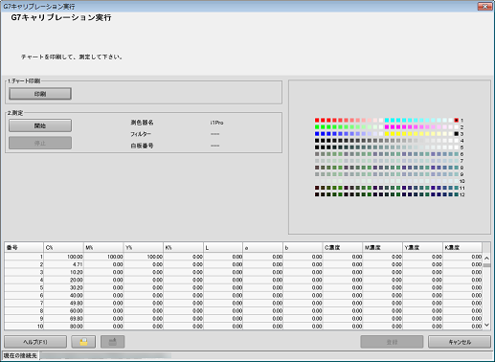
Task: Select the red patch in chart row 1
Action: point(317,120)
